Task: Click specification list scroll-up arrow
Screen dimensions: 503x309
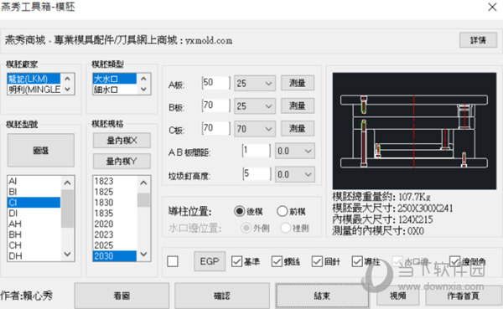Action: pos(143,183)
